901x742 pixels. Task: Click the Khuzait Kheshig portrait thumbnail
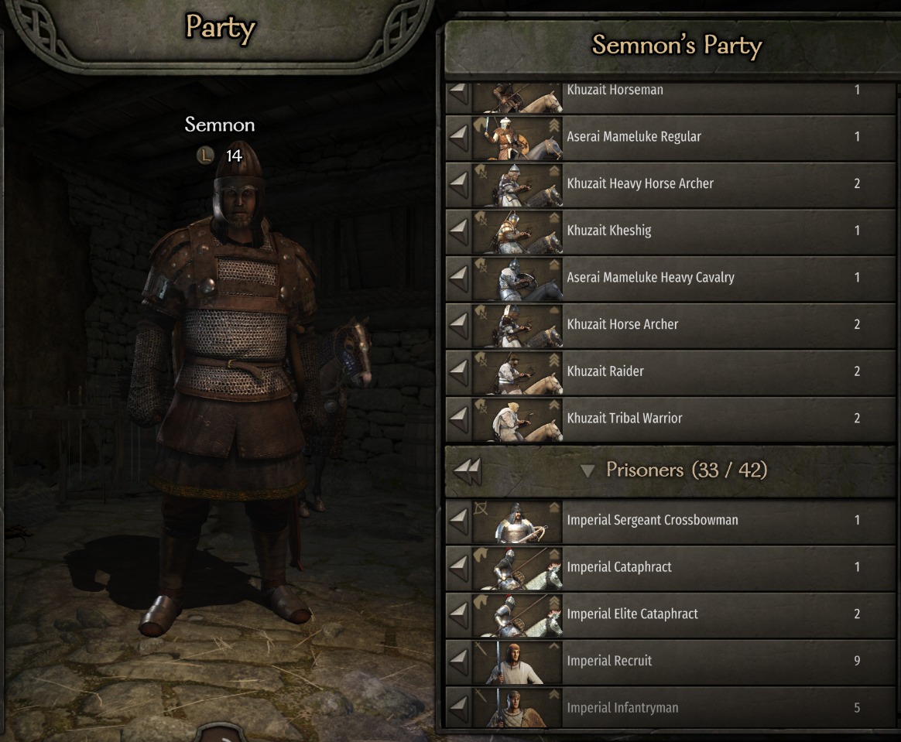[517, 232]
